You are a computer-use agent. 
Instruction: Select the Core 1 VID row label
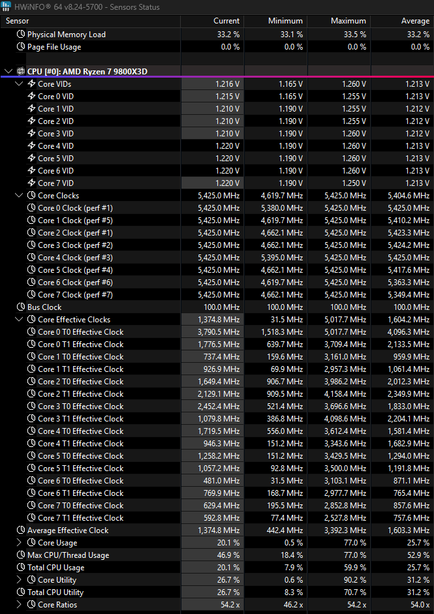[55, 109]
